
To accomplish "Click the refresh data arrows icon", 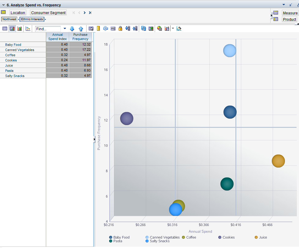I will pyautogui.click(x=143, y=28).
